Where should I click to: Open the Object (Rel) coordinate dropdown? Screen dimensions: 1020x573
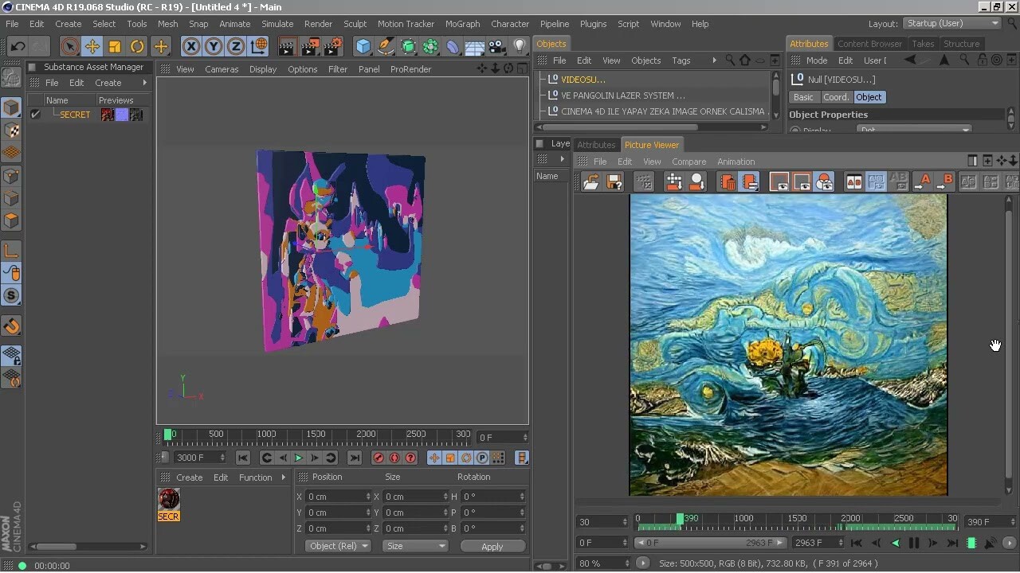(337, 546)
